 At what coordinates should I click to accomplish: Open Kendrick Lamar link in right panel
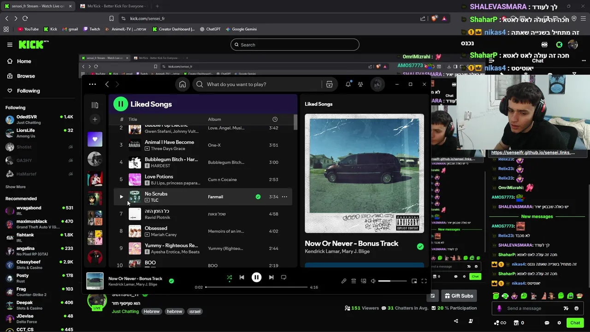click(322, 251)
